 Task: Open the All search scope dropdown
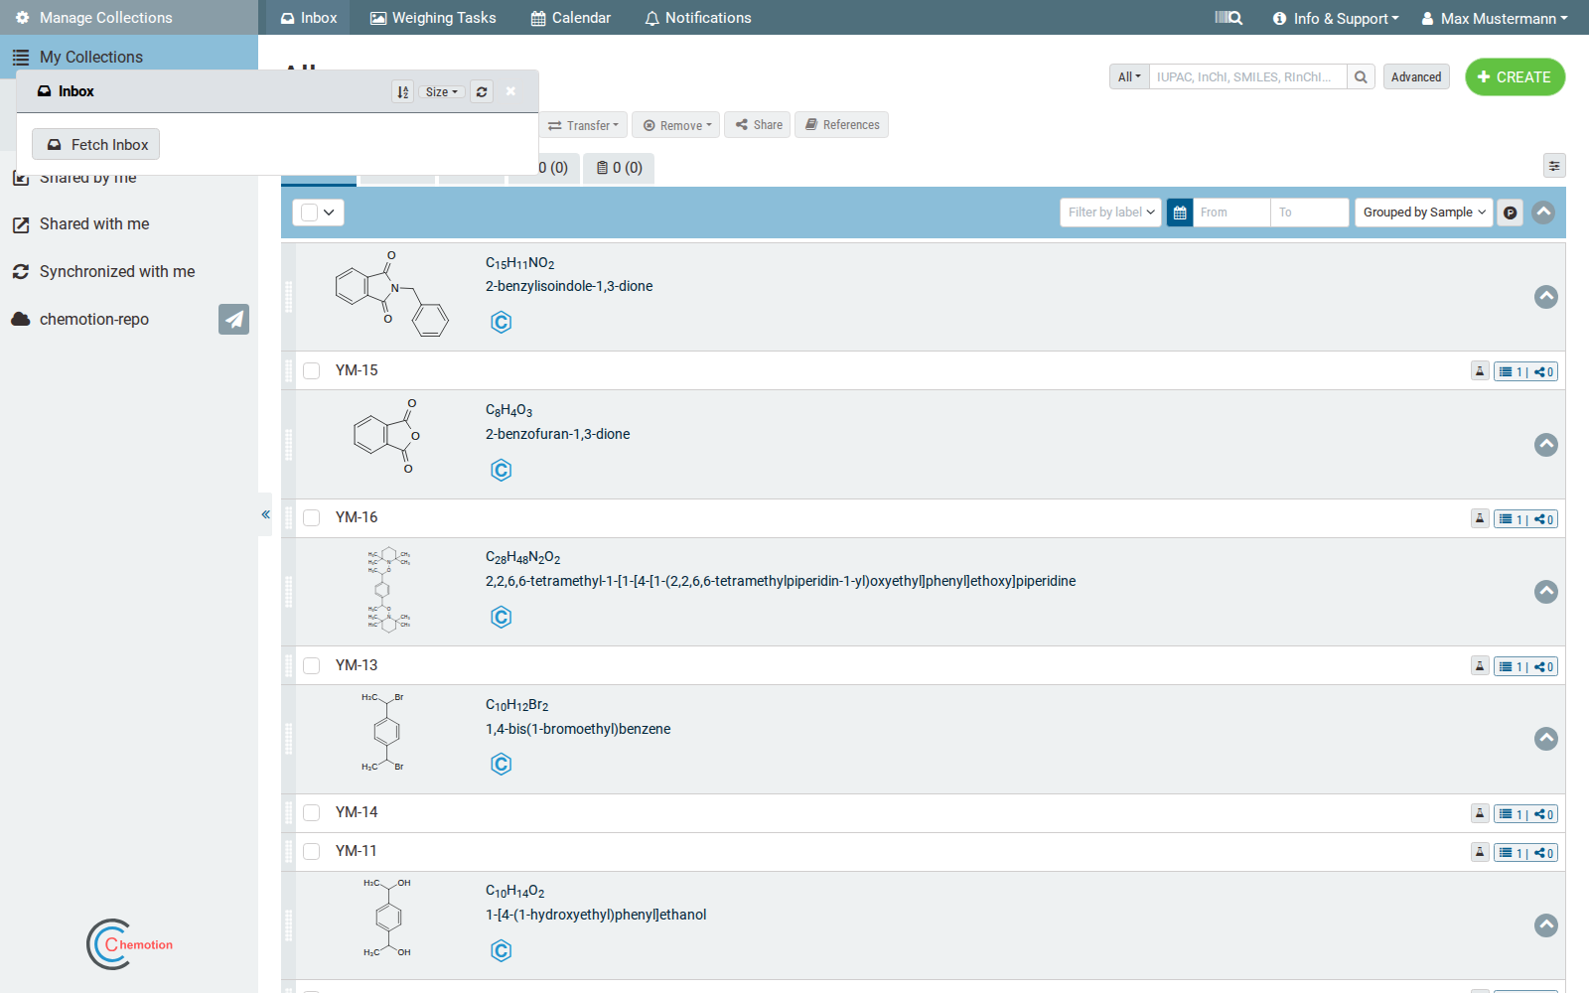[1129, 76]
